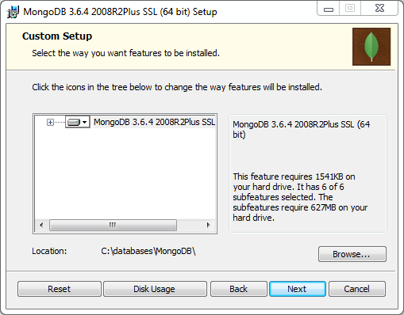Open the feature install dropdown arrow
Image resolution: width=404 pixels, height=315 pixels.
(85, 122)
